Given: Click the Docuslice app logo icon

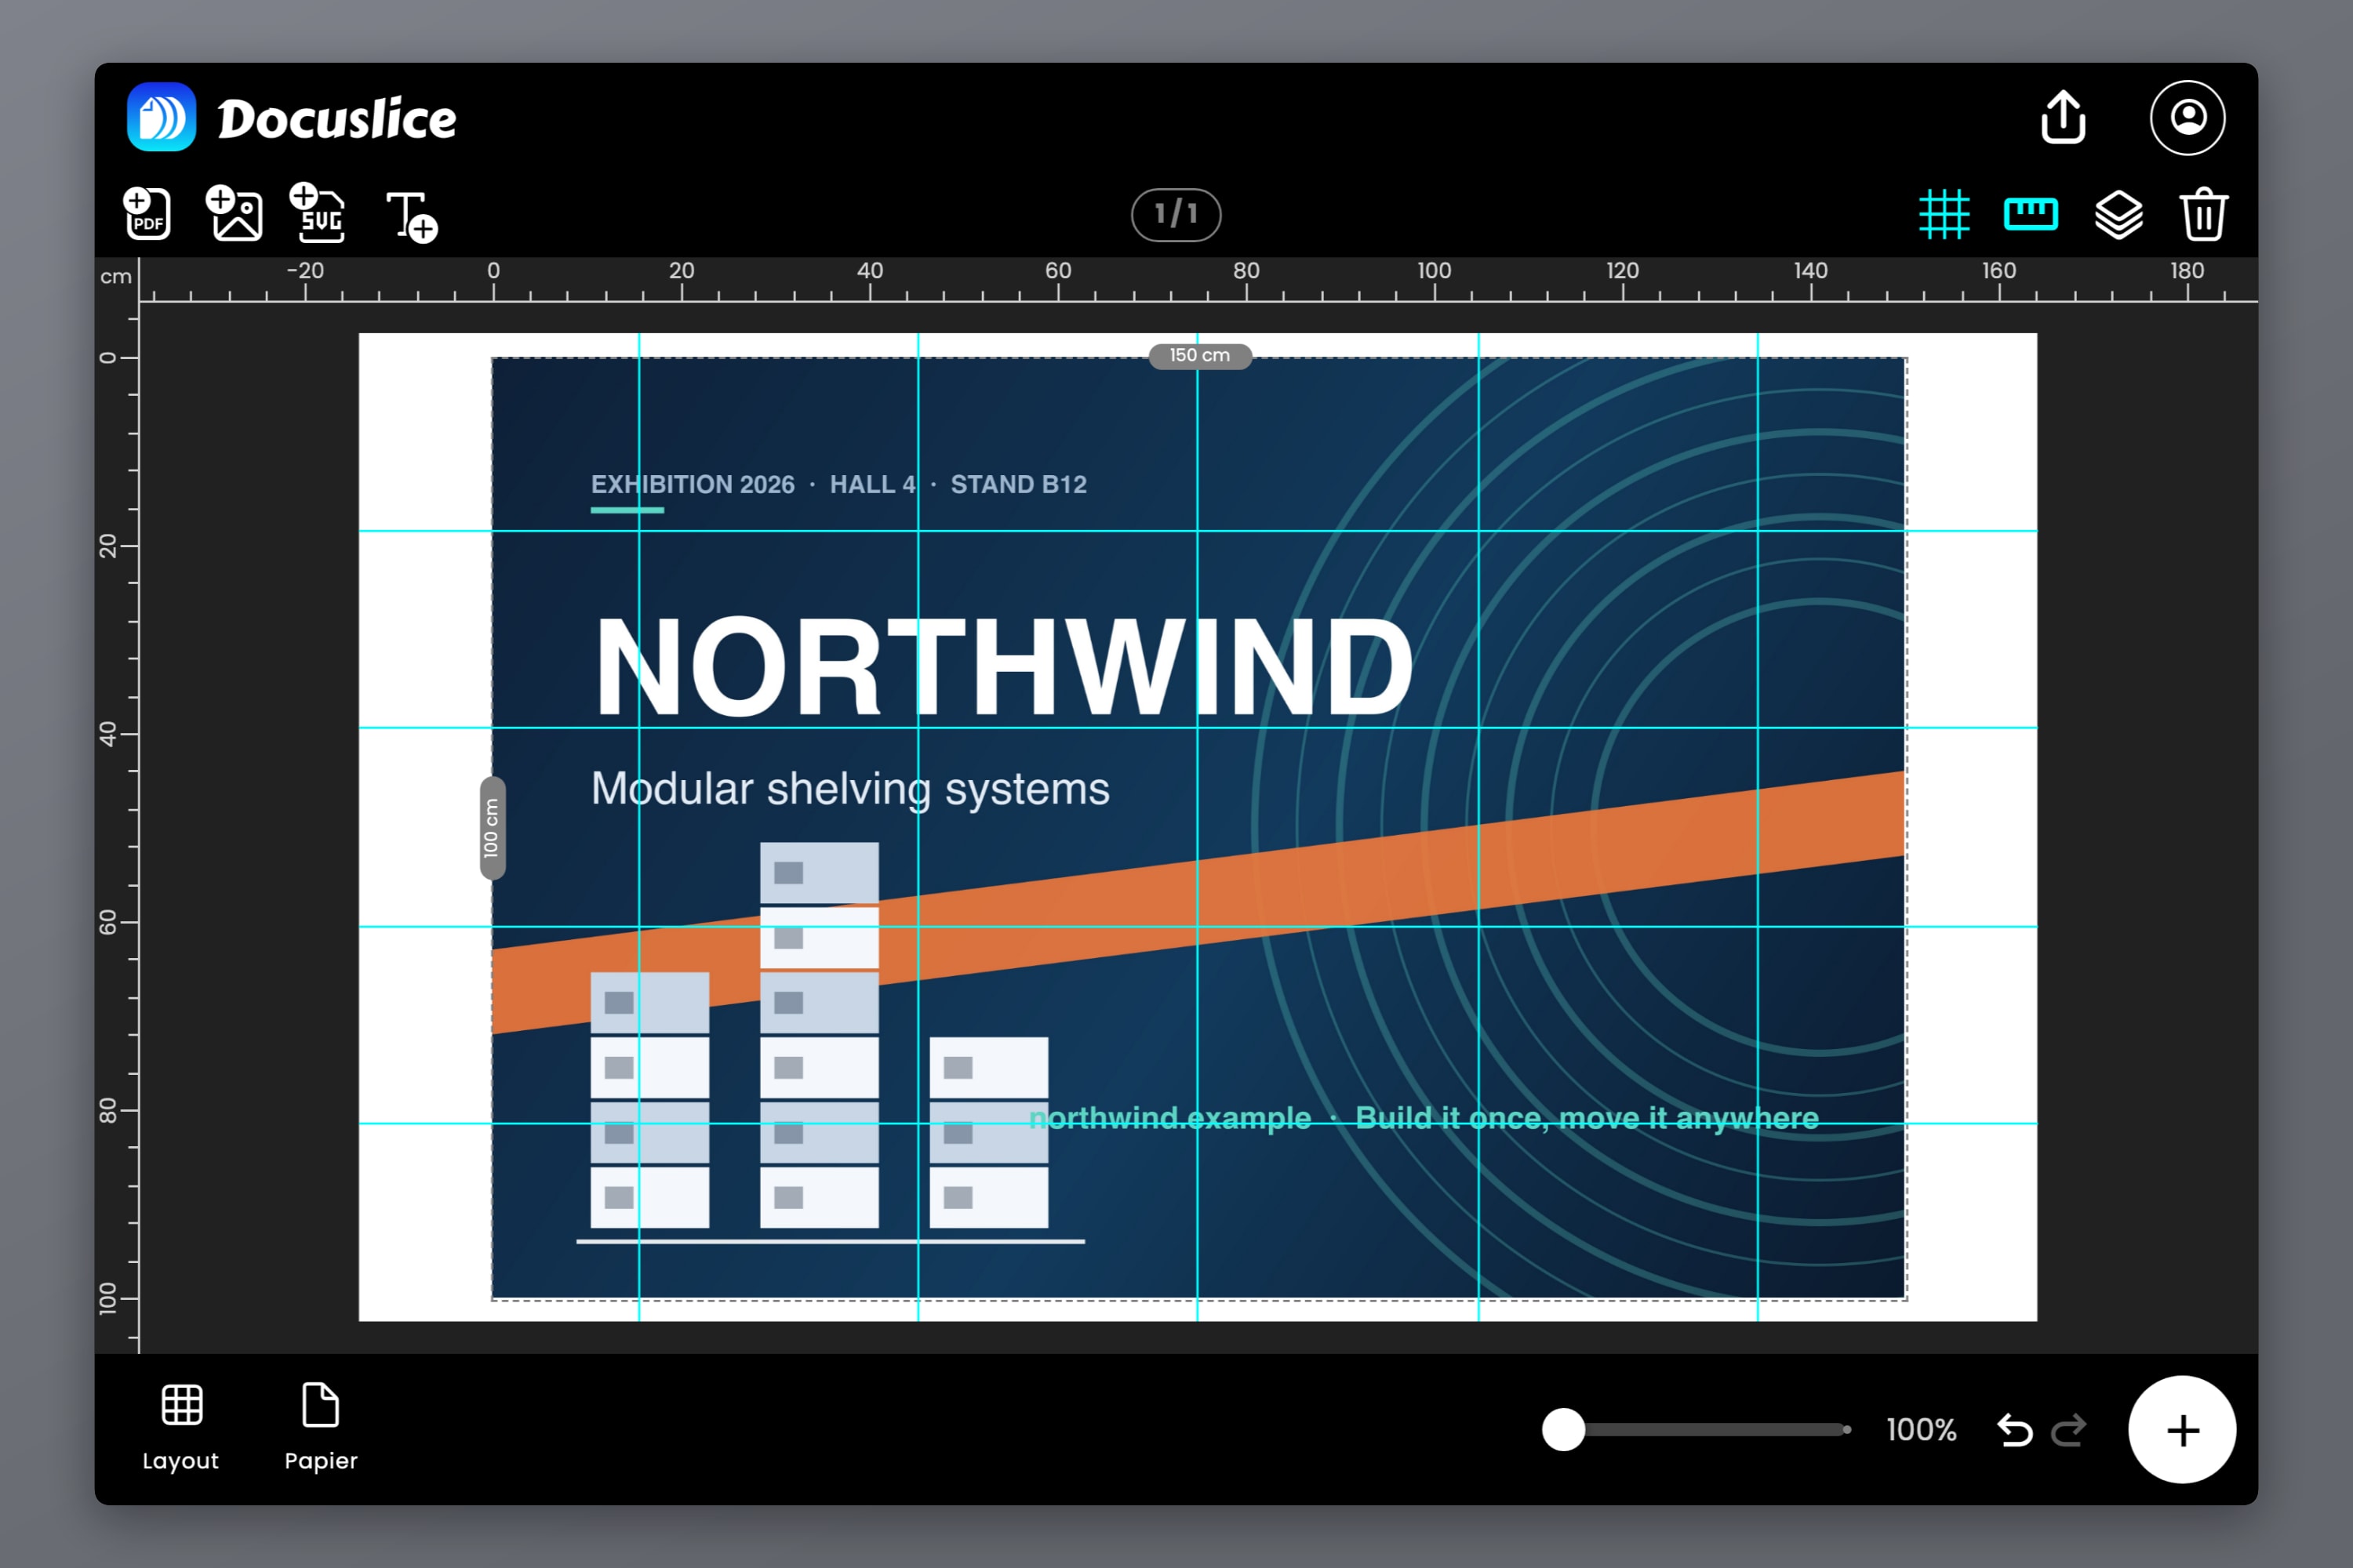Looking at the screenshot, I should click(161, 117).
